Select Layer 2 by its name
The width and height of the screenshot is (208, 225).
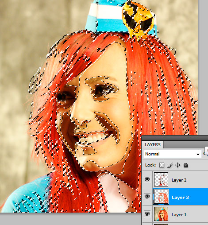coord(179,180)
